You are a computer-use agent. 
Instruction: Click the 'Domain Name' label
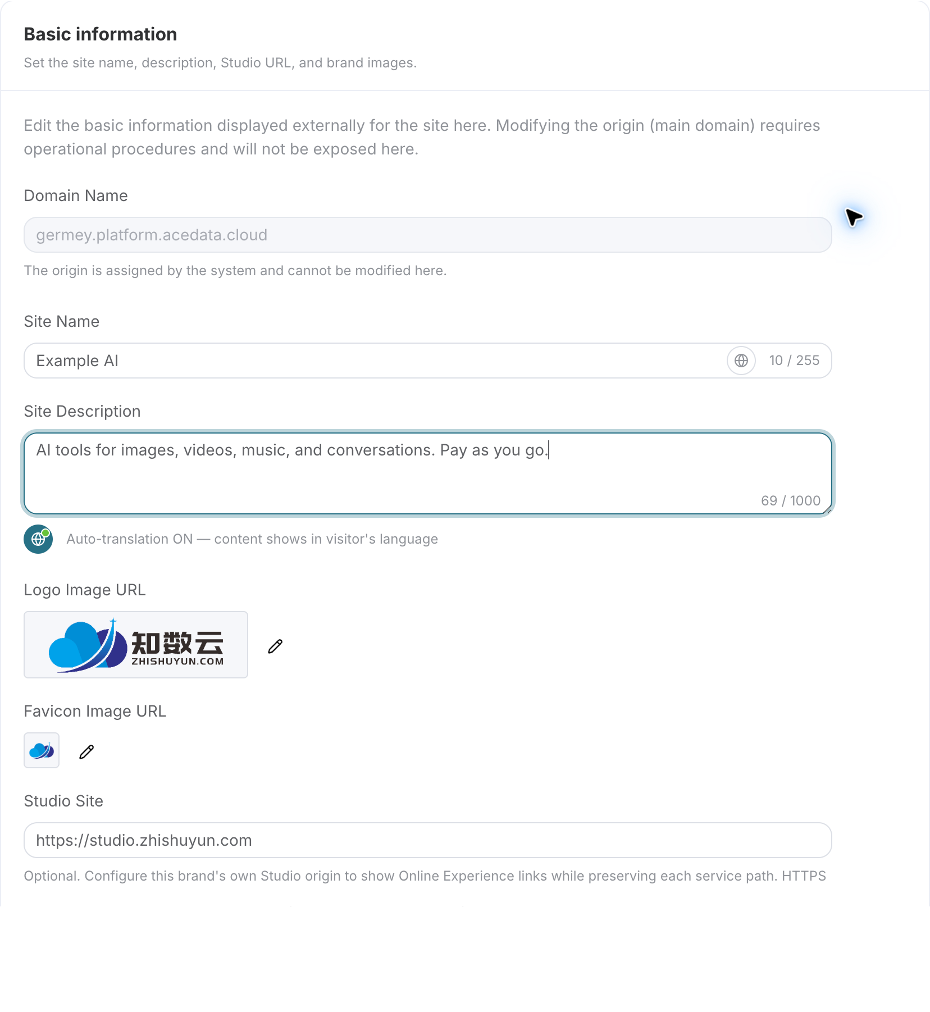point(76,195)
